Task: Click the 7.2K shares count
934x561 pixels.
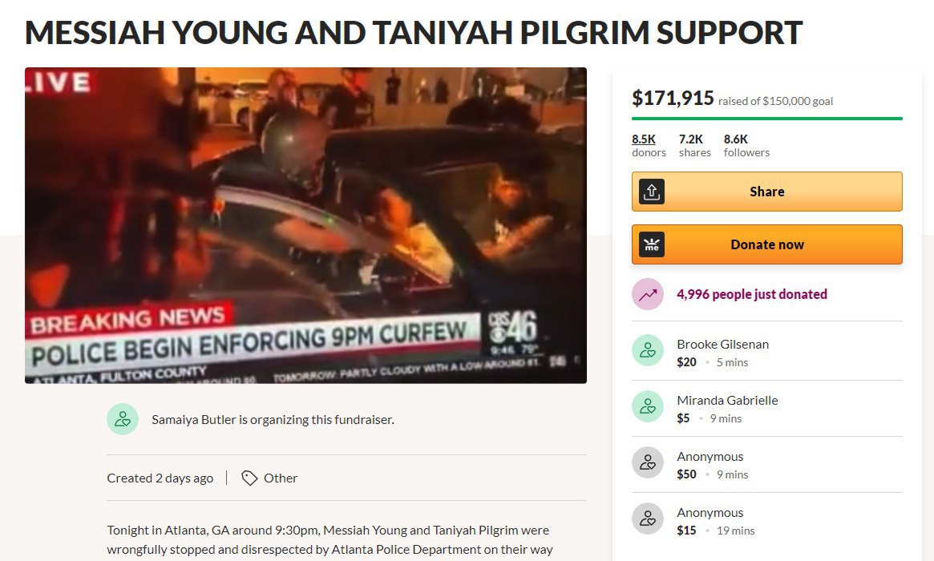Action: 695,146
